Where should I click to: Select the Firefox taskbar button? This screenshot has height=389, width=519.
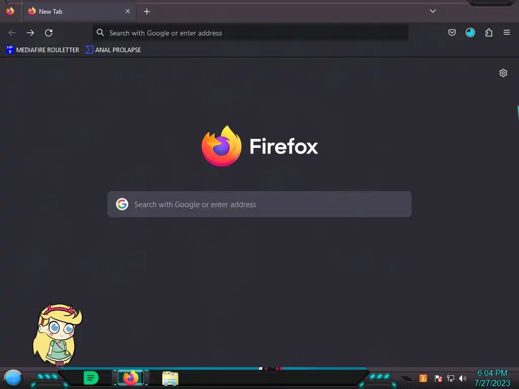point(131,378)
